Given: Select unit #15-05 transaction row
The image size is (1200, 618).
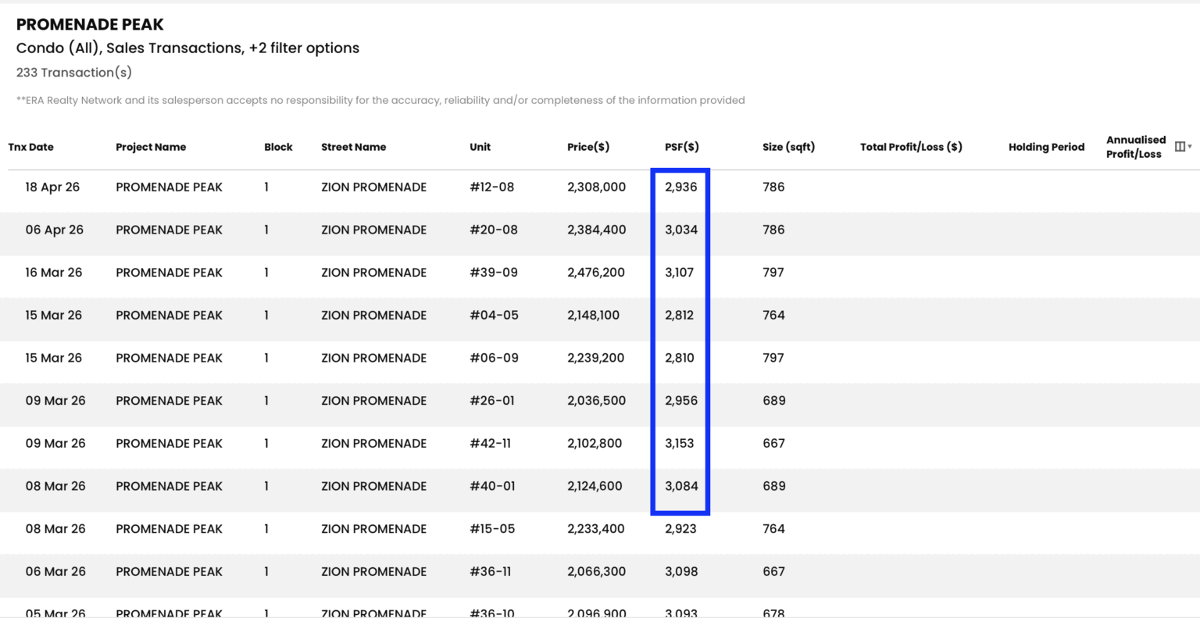Looking at the screenshot, I should [x=600, y=529].
